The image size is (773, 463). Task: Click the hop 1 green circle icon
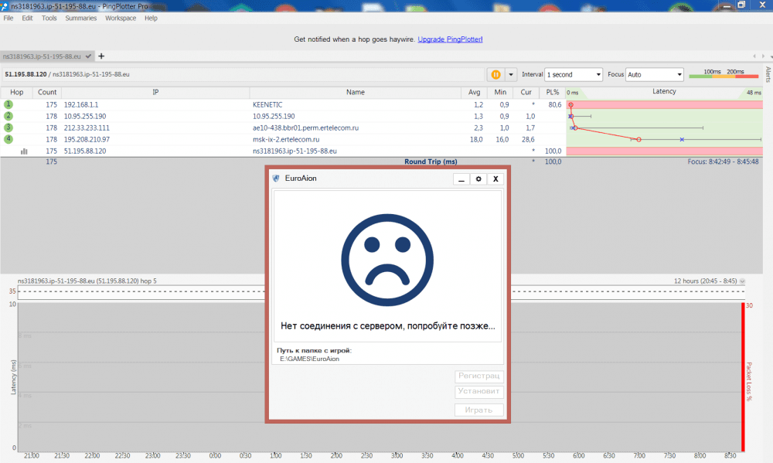(9, 104)
